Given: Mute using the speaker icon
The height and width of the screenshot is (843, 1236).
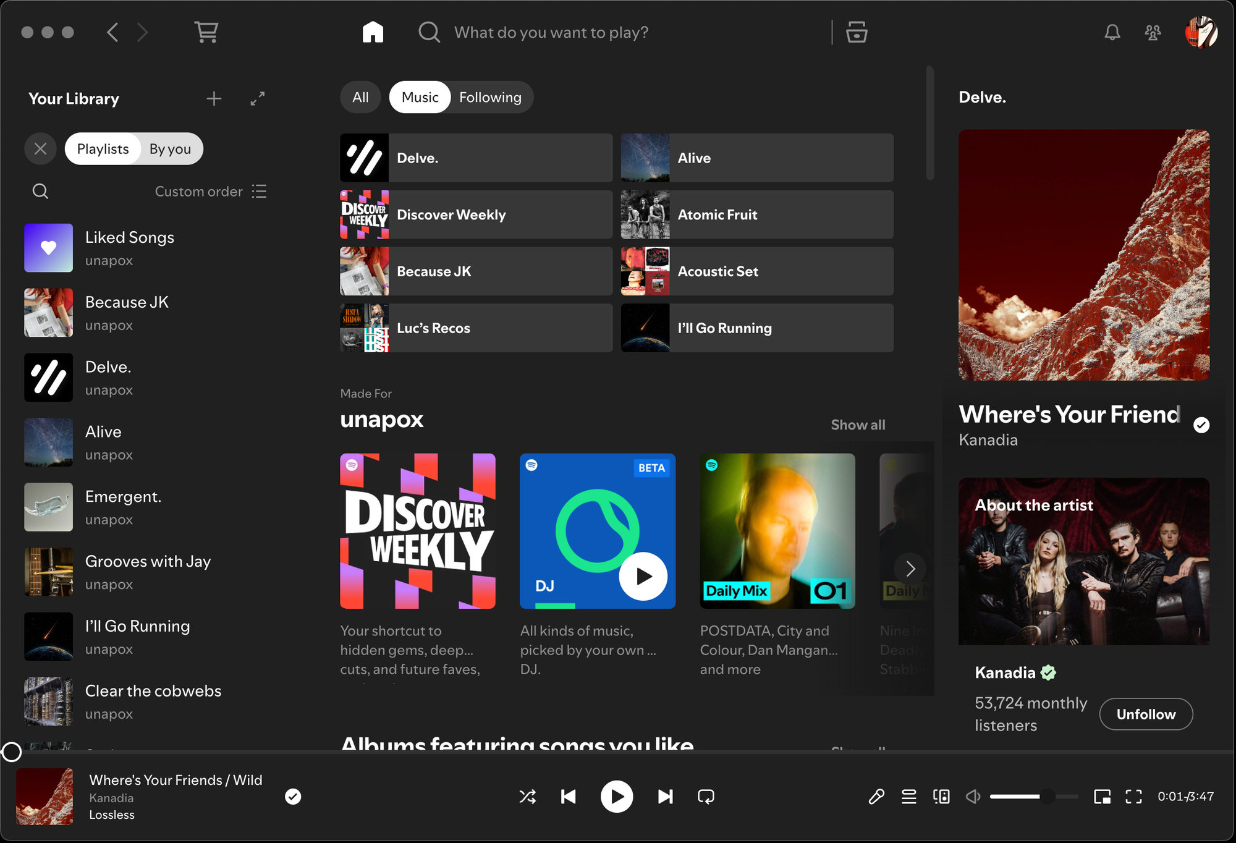Looking at the screenshot, I should point(973,797).
